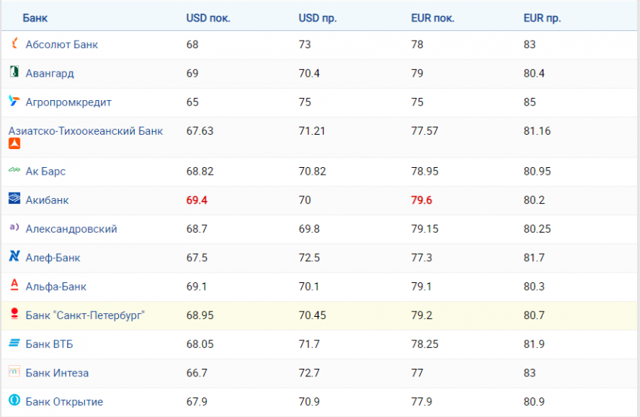This screenshot has height=417, width=640.
Task: Open the Александровский bank link
Action: click(x=72, y=229)
